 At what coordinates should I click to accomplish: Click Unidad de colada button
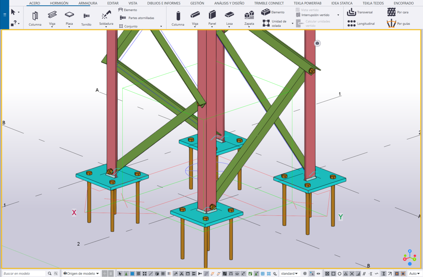coord(275,23)
